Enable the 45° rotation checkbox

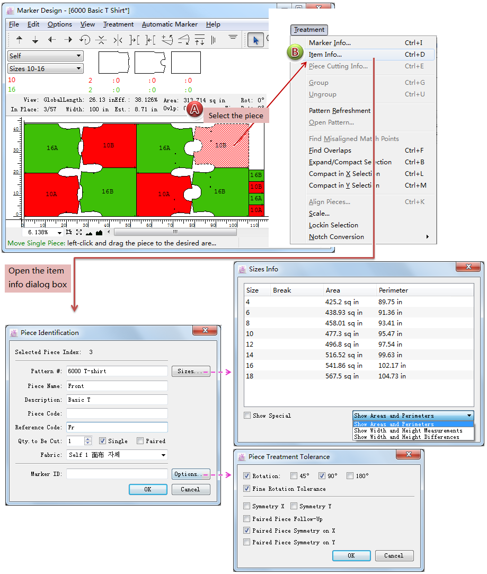click(x=294, y=476)
